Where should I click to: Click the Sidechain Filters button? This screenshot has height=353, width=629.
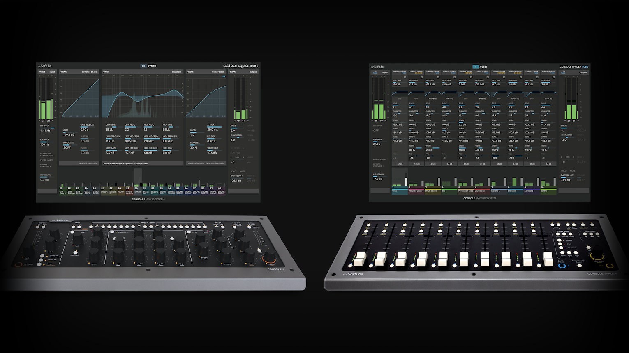tap(196, 163)
